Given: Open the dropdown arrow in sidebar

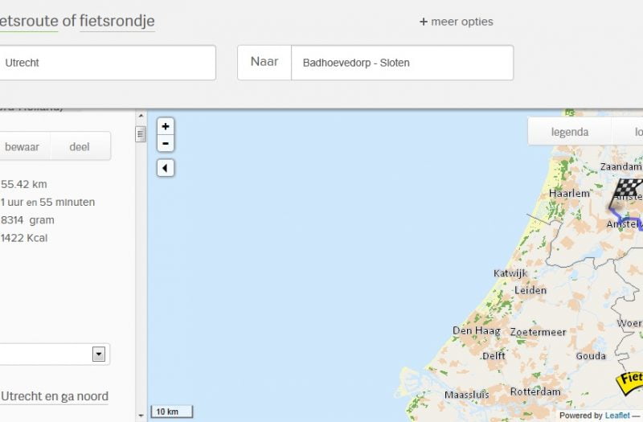Looking at the screenshot, I should point(99,354).
